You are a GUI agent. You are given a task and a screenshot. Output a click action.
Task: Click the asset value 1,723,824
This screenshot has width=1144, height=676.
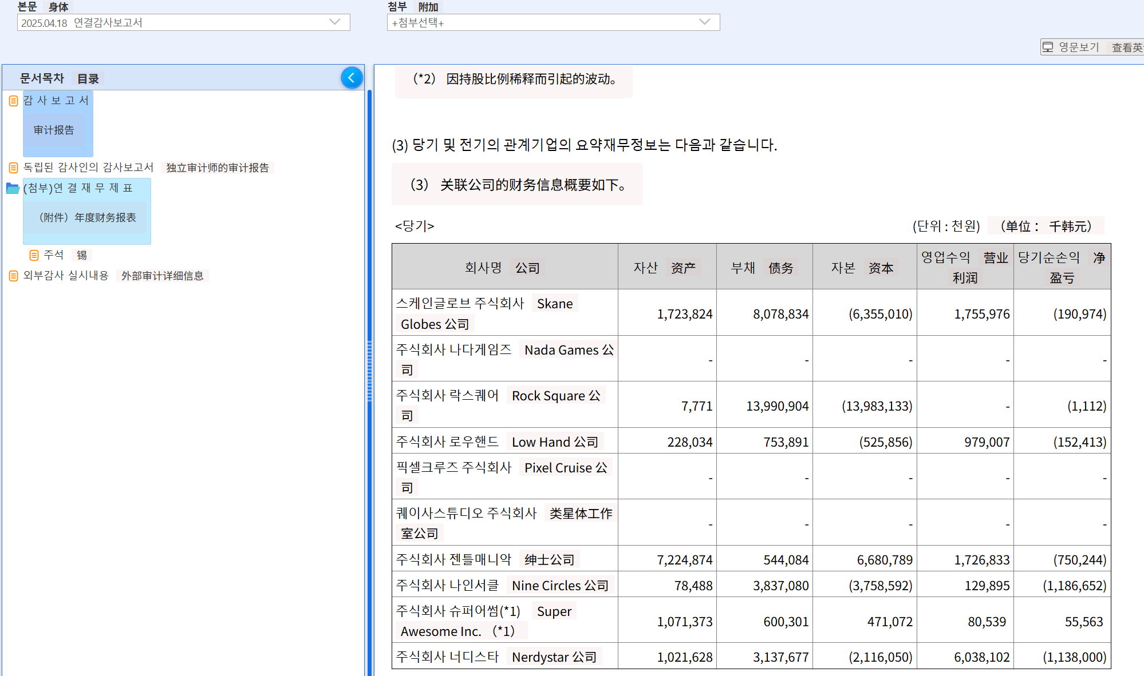tap(684, 314)
